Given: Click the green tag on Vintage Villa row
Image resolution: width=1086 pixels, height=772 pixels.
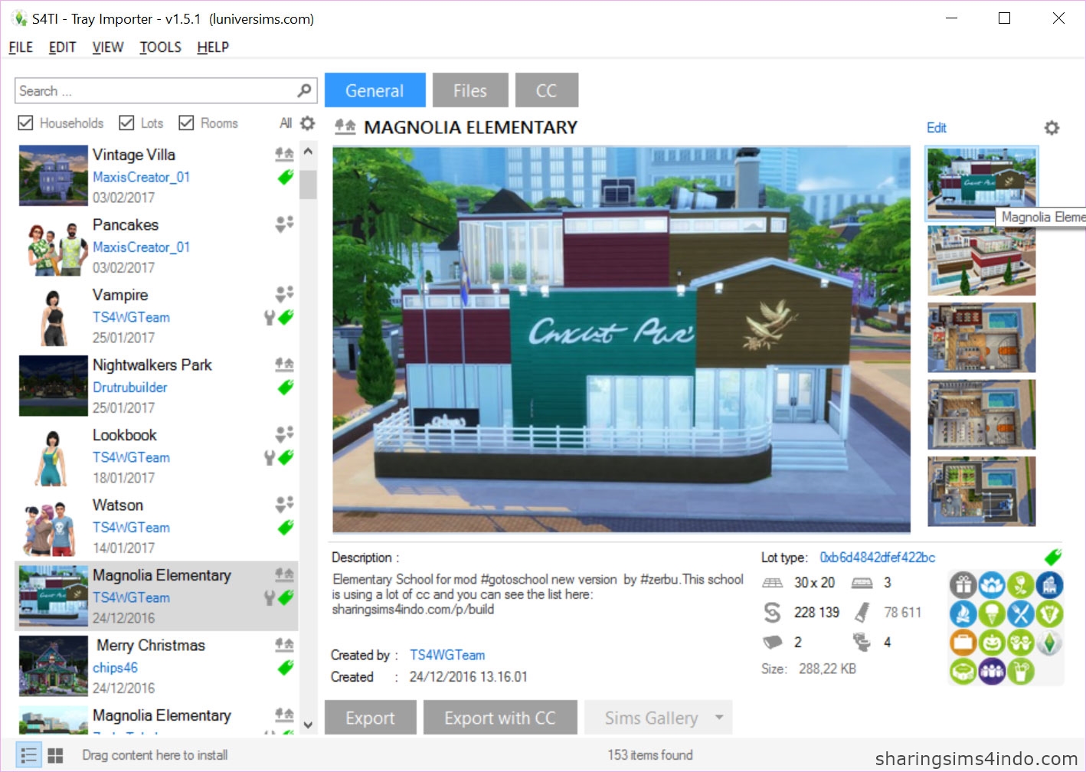Looking at the screenshot, I should coord(286,177).
